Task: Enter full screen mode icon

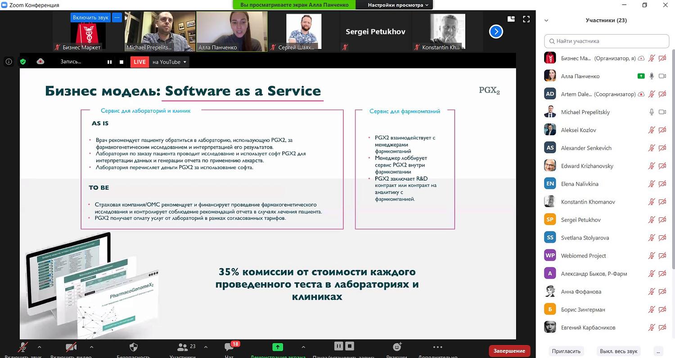Action: [526, 19]
